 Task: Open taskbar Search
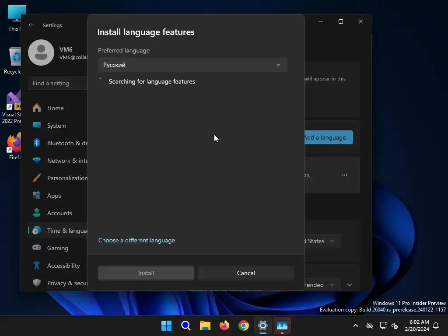pyautogui.click(x=185, y=325)
